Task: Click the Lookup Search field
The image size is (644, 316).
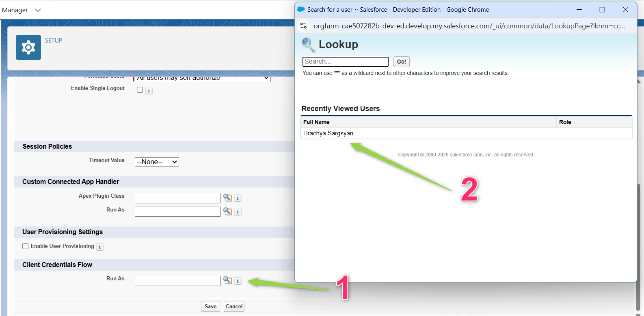Action: [346, 62]
